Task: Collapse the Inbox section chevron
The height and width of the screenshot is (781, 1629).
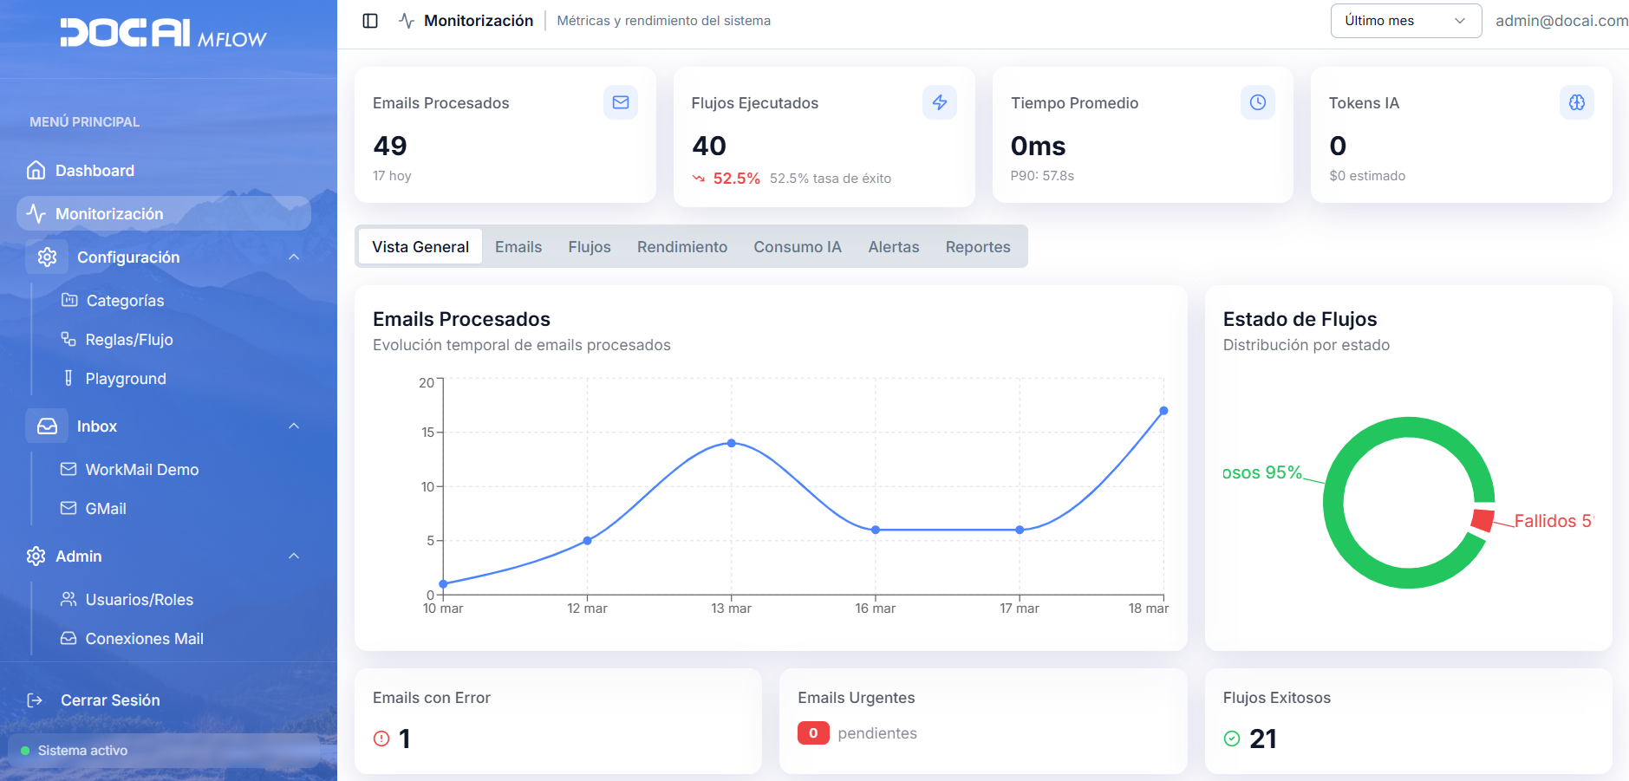Action: pyautogui.click(x=294, y=426)
